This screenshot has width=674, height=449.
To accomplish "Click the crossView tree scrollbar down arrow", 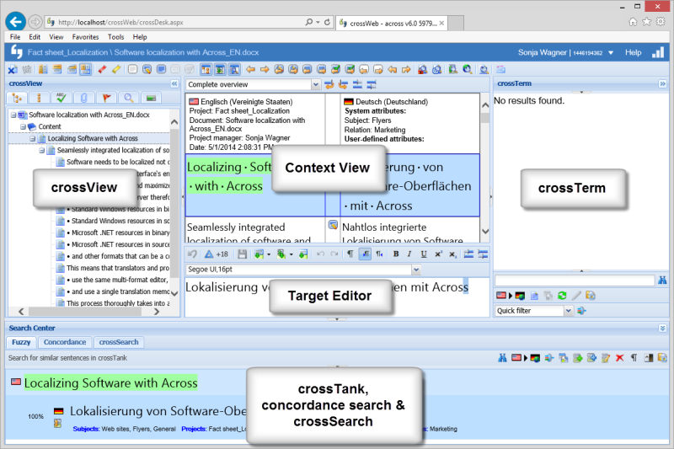I will [174, 294].
